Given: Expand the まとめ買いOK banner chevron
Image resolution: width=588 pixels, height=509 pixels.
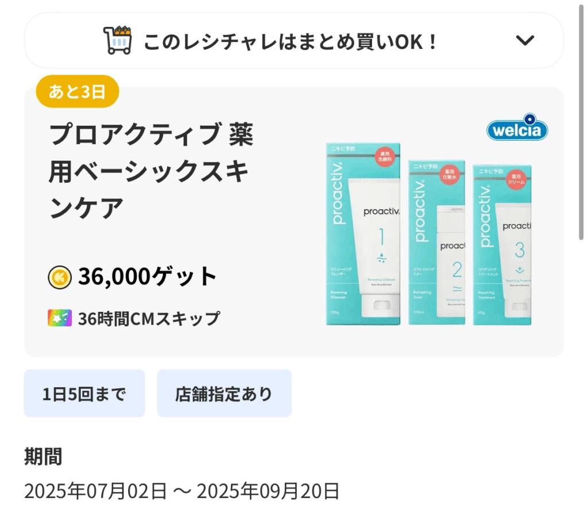Looking at the screenshot, I should pos(525,40).
